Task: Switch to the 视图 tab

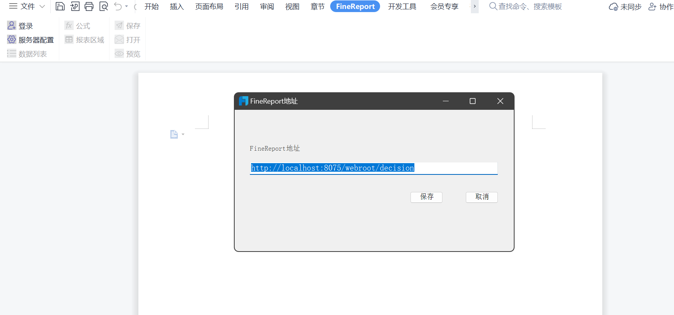Action: coord(292,7)
